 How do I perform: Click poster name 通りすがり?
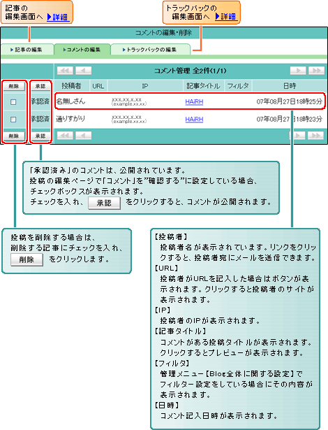point(70,119)
